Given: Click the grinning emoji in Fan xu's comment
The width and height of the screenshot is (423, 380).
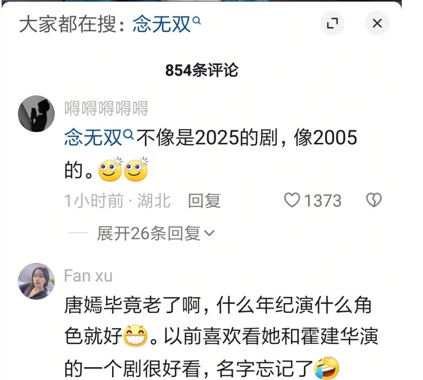Looking at the screenshot, I should click(135, 336).
